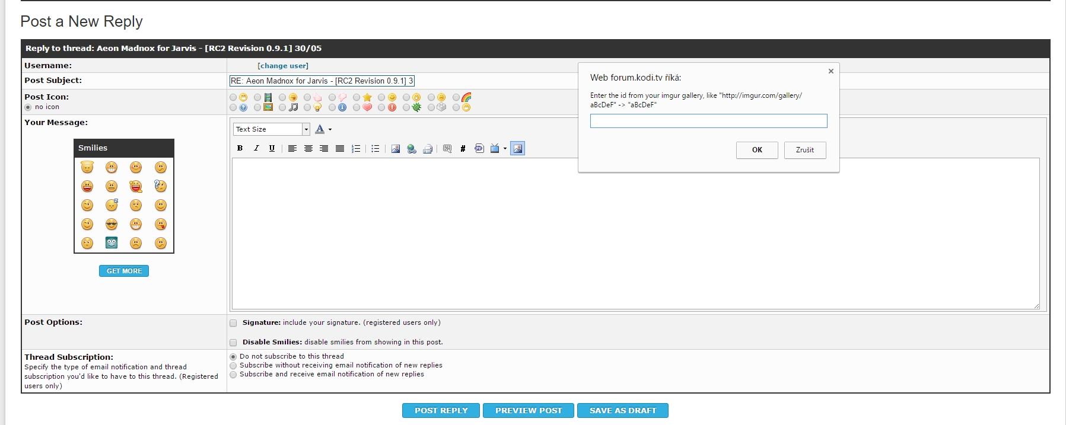Click OK in the imgur dialog

(757, 150)
